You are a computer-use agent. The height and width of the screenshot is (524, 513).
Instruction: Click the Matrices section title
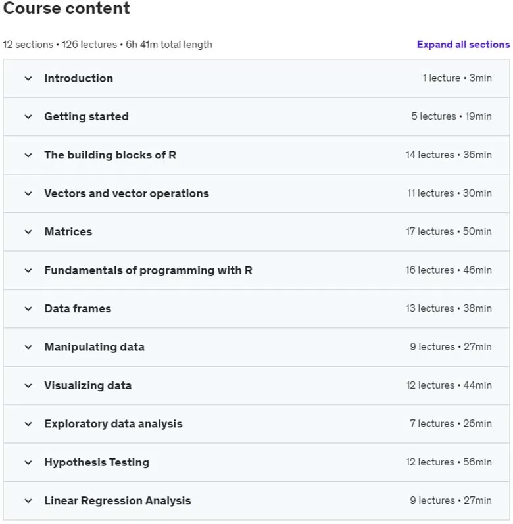pyautogui.click(x=68, y=231)
